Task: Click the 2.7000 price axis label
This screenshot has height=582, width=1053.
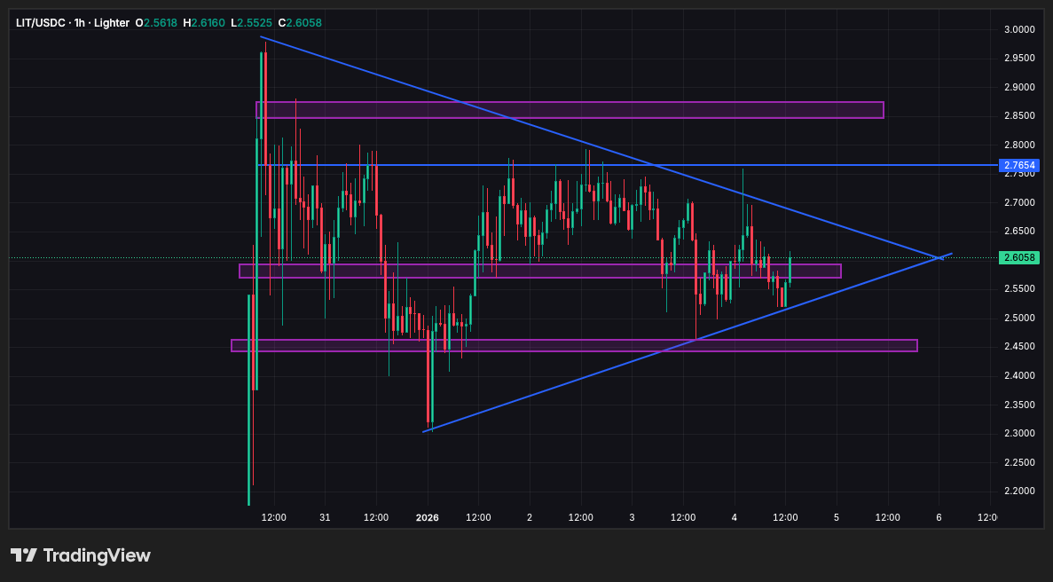Action: (x=1019, y=203)
